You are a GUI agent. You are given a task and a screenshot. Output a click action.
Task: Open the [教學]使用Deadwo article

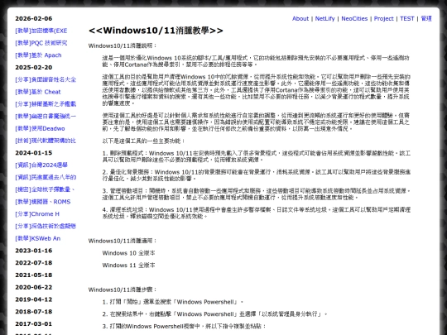click(40, 128)
